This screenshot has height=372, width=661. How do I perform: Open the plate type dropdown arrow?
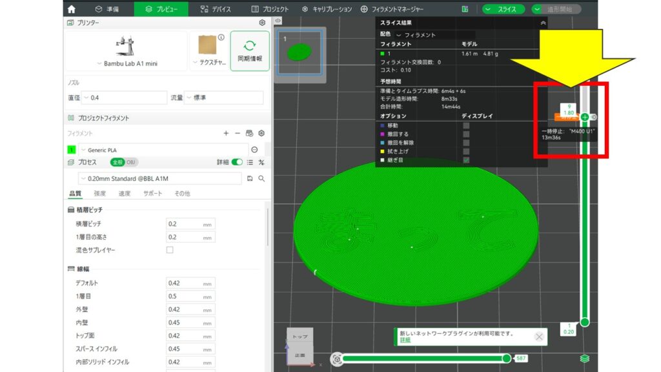click(x=195, y=63)
